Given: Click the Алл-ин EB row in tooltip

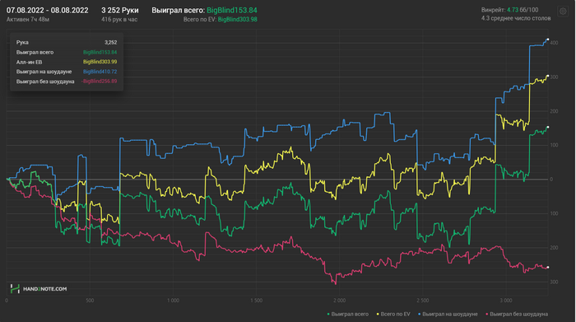Looking at the screenshot, I should click(67, 62).
